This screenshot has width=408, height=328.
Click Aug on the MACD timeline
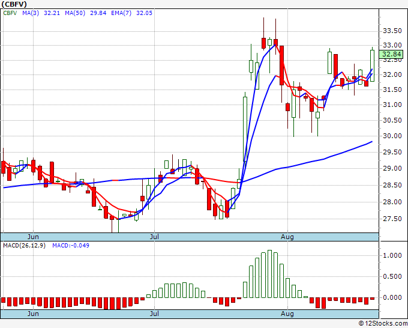coord(287,314)
